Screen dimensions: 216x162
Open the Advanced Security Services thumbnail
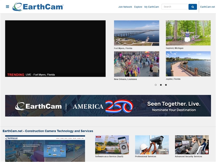click(x=192, y=145)
